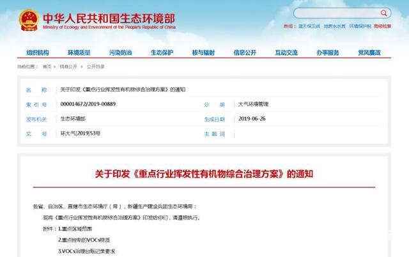The image size is (409, 257).
Task: Open the 信息公开 navigation menu
Action: pyautogui.click(x=245, y=52)
